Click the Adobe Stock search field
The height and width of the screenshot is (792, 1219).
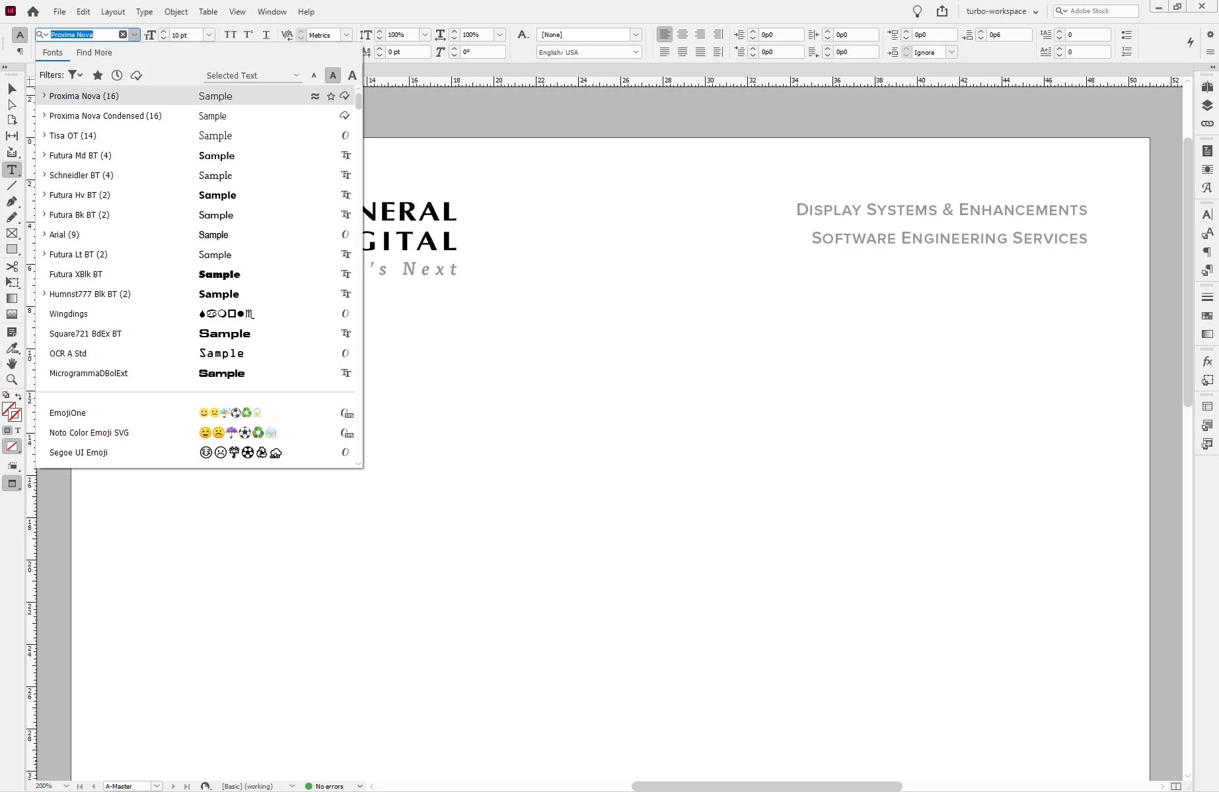pyautogui.click(x=1097, y=11)
